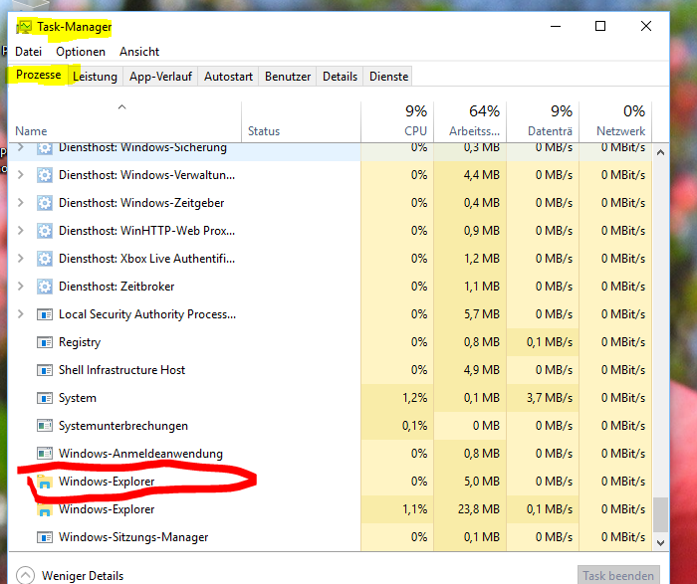Open the Datei menu
The image size is (697, 584).
[x=29, y=52]
